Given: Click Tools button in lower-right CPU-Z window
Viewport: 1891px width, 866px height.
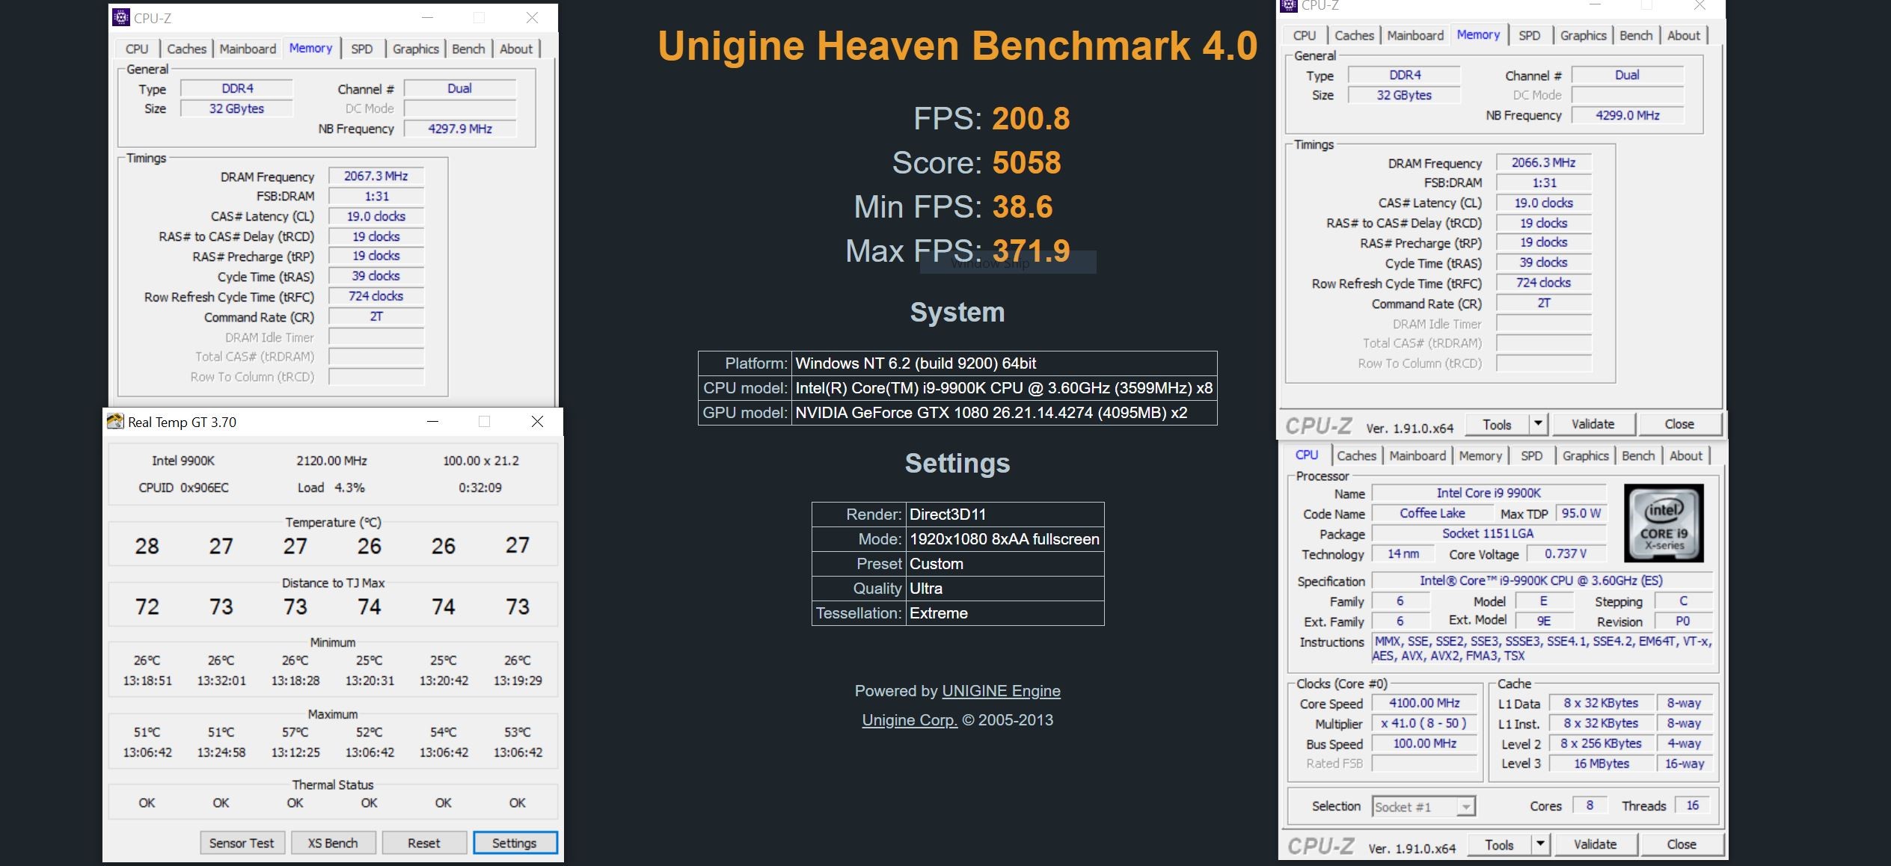Looking at the screenshot, I should pos(1499,844).
